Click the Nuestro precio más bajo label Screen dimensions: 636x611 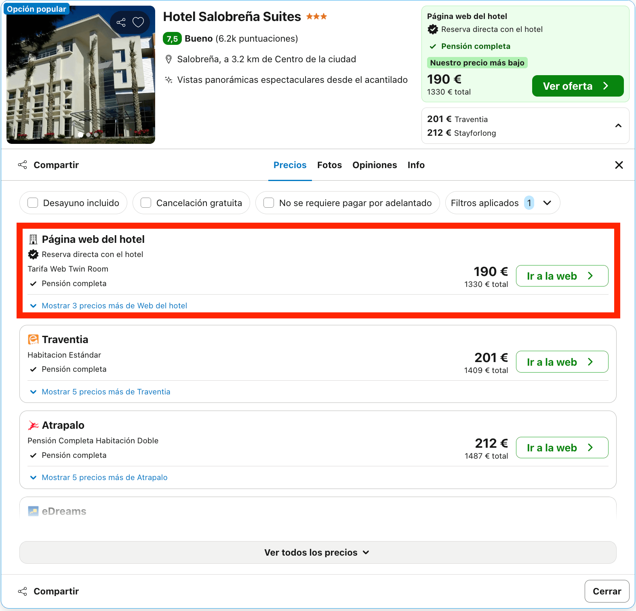477,63
